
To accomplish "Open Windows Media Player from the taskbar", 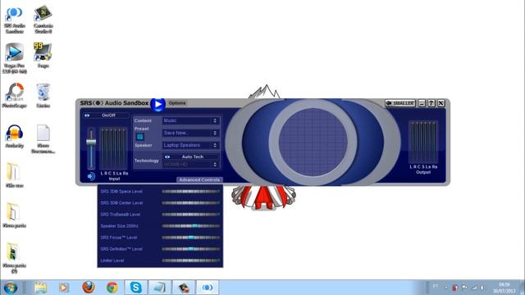I will pyautogui.click(x=64, y=288).
